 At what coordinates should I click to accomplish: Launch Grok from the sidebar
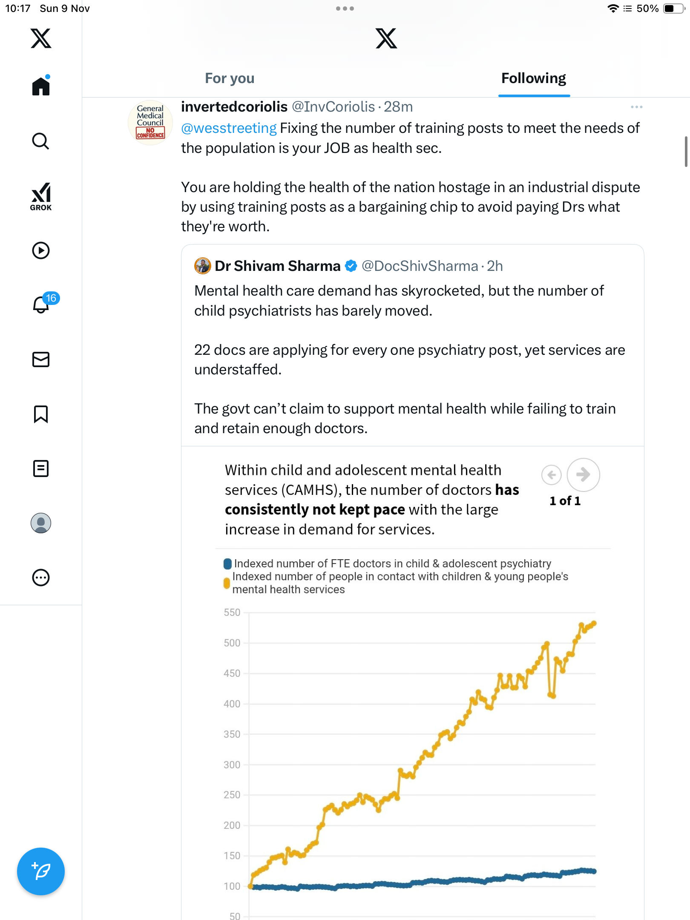tap(41, 196)
